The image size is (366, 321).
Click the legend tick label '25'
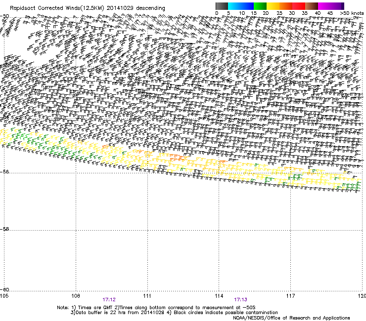[279, 13]
